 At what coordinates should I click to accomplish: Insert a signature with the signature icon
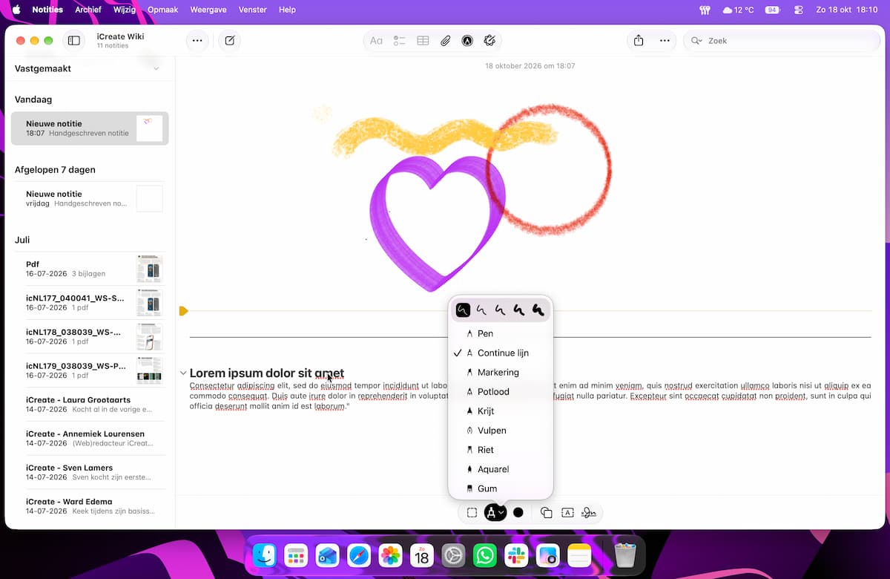589,512
